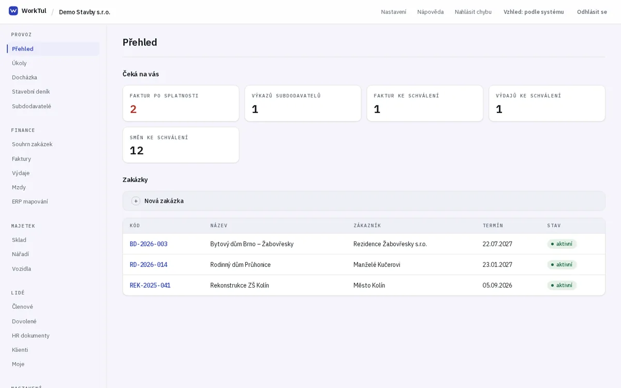This screenshot has width=621, height=388.
Task: Go to Úkoly in the sidebar
Action: [53, 63]
